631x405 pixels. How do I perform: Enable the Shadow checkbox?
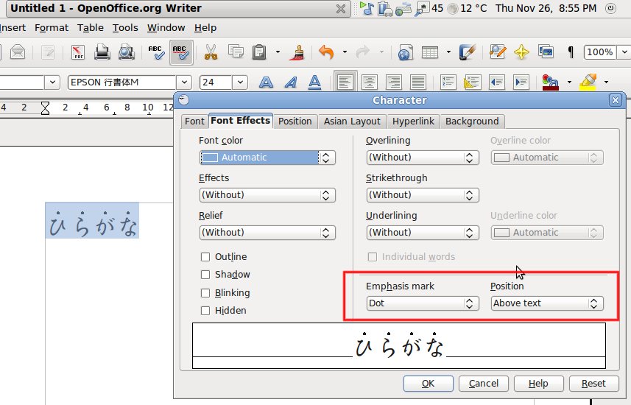click(x=205, y=275)
